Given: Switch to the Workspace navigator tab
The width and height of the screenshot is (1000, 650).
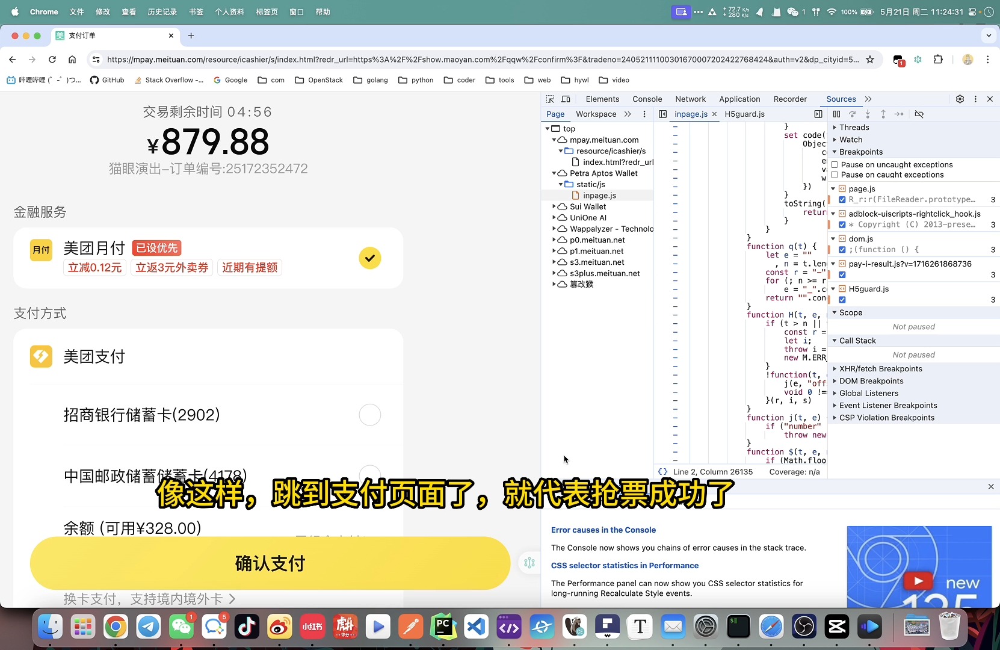Looking at the screenshot, I should [x=596, y=114].
